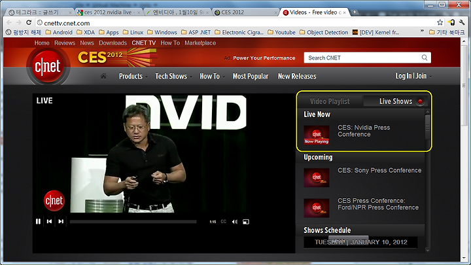Open the ASP .NET bookmarks folder
471x265 pixels.
coord(196,33)
